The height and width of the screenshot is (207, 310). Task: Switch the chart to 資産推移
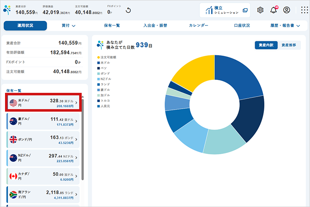click(x=289, y=45)
